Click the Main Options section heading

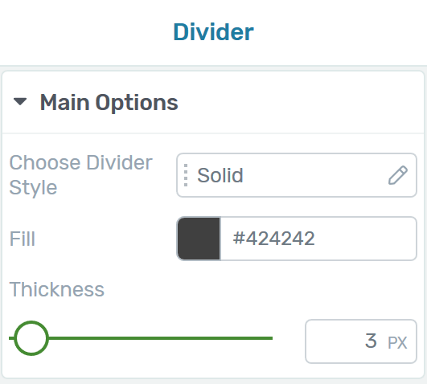(109, 102)
